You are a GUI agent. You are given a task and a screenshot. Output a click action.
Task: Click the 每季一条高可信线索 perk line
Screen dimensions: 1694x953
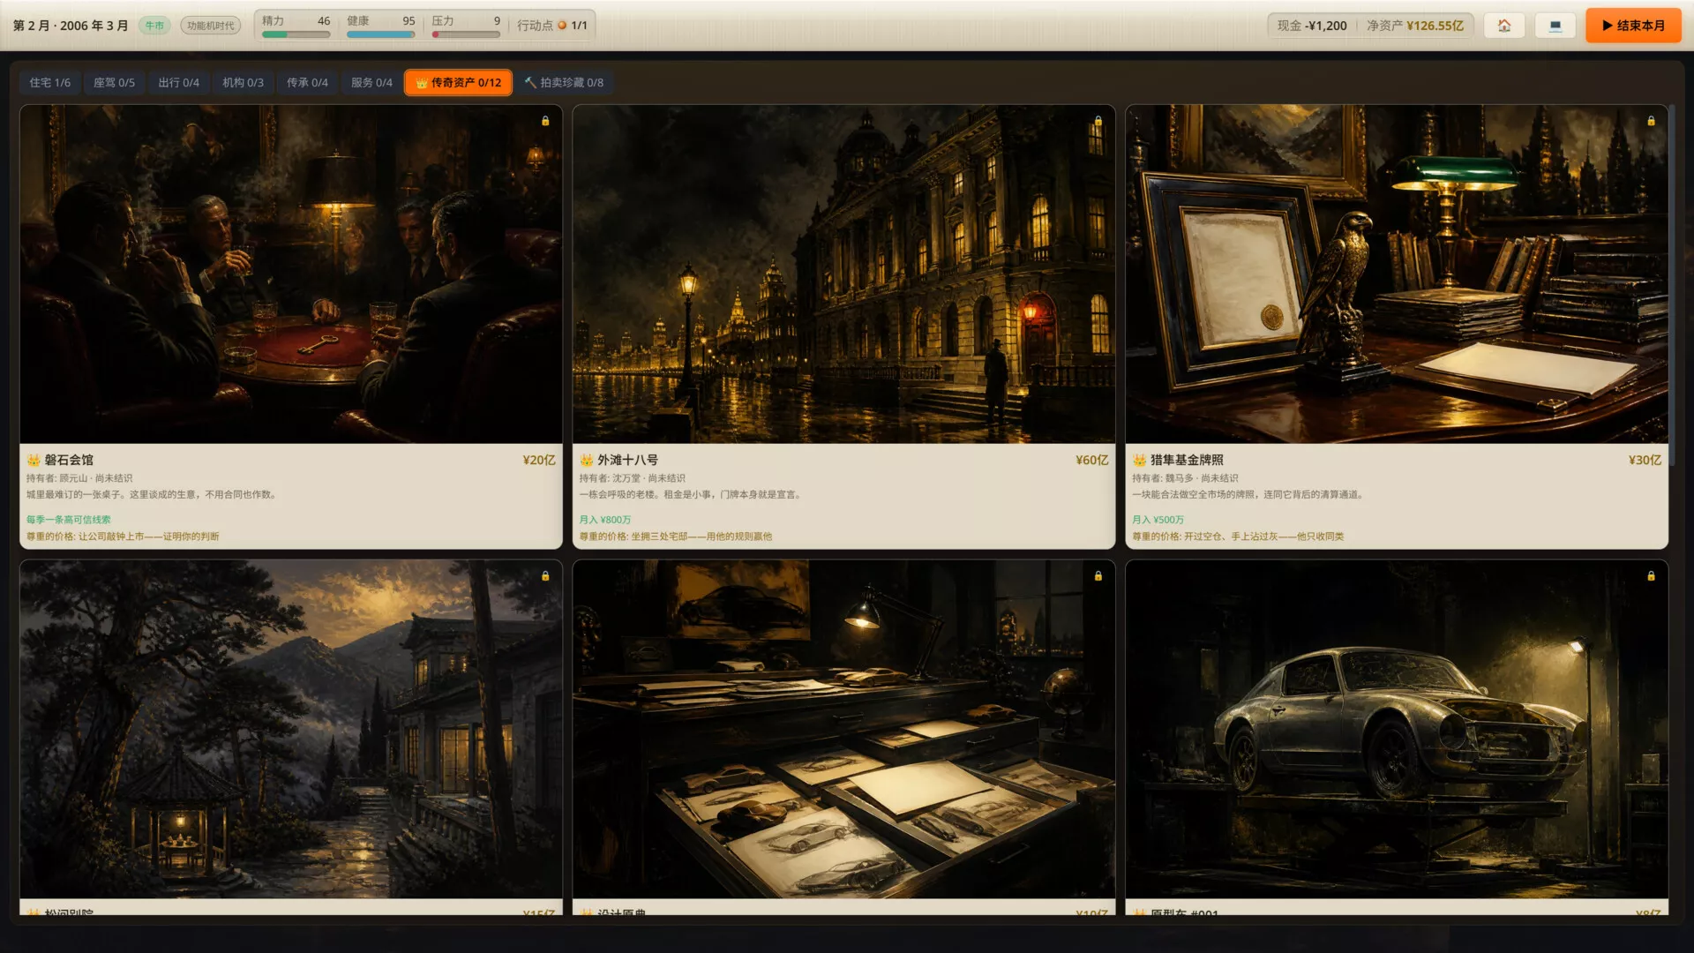(x=69, y=520)
